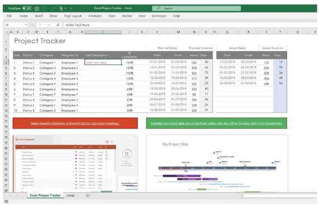This screenshot has width=319, height=205.
Task: Select column header L
Action: pos(157,32)
